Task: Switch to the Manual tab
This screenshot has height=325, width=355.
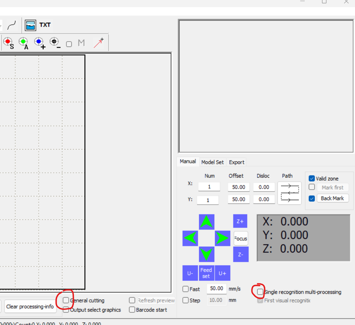Action: (188, 162)
